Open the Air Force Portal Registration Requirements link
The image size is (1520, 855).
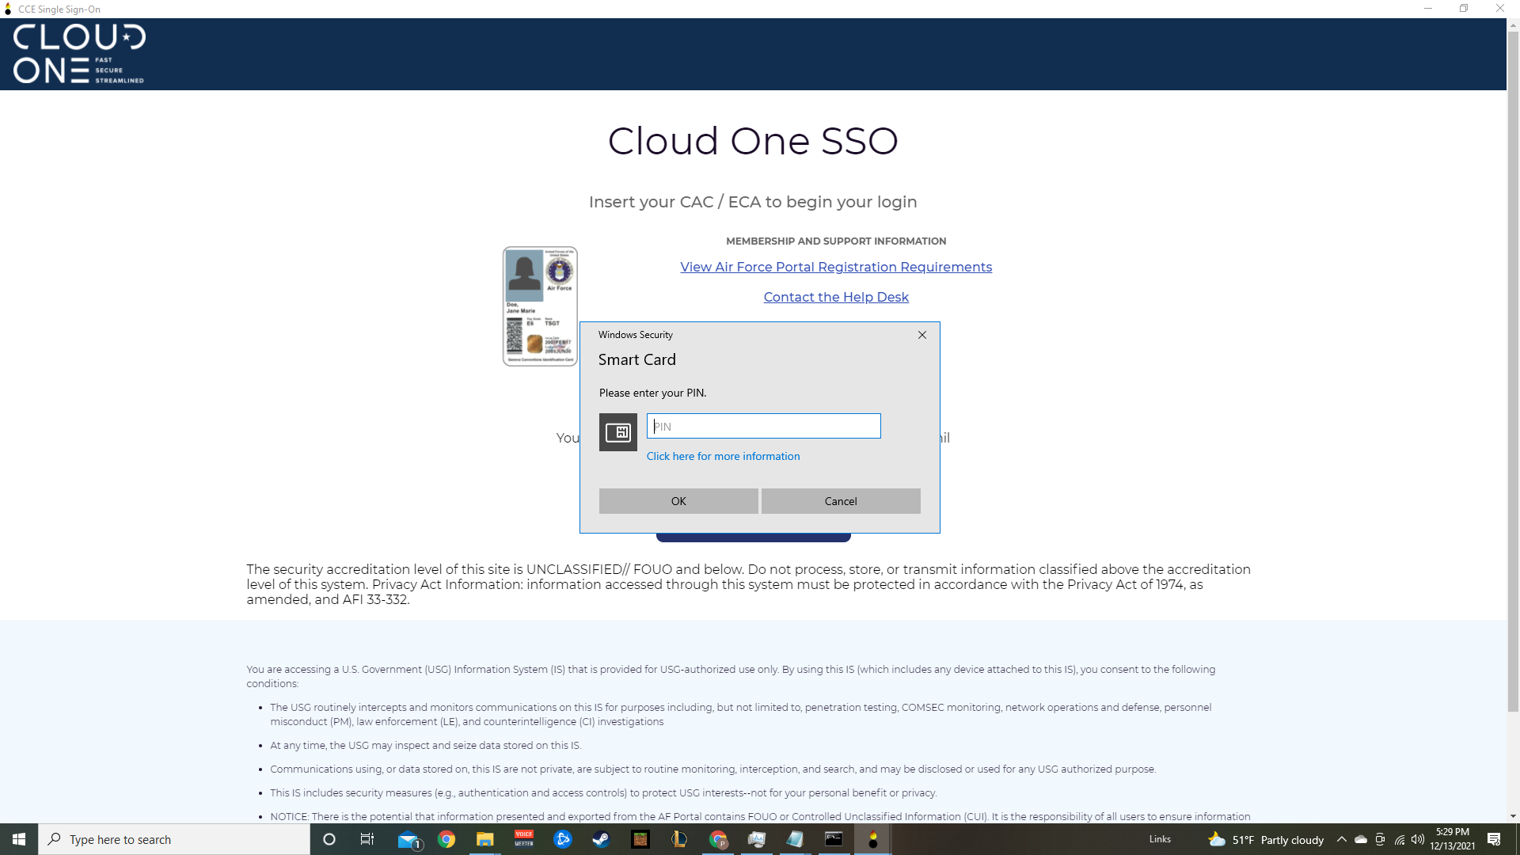(836, 267)
